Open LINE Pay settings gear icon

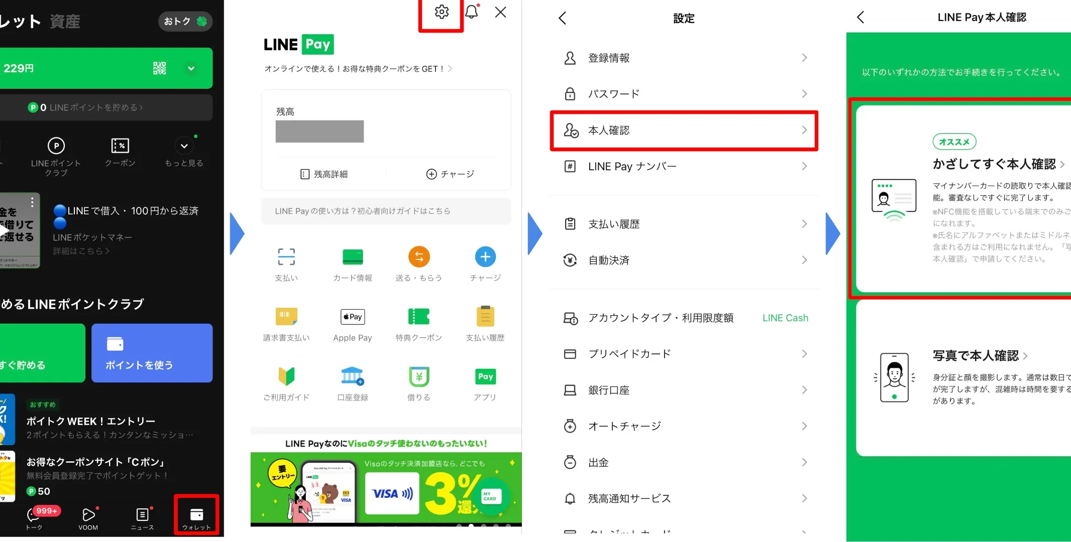(x=442, y=12)
